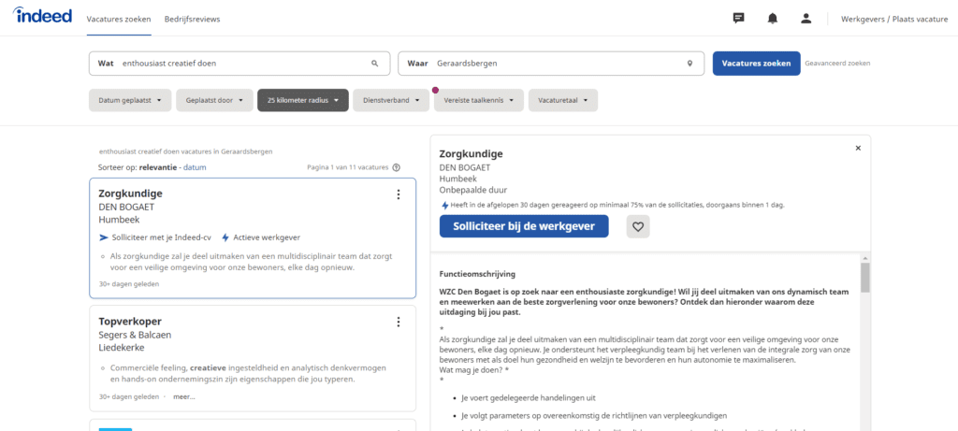Save job with the heart icon

[638, 226]
